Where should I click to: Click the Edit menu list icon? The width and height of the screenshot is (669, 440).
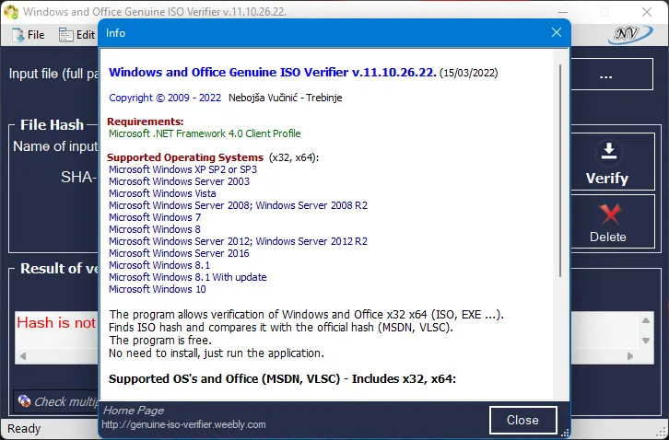(65, 35)
